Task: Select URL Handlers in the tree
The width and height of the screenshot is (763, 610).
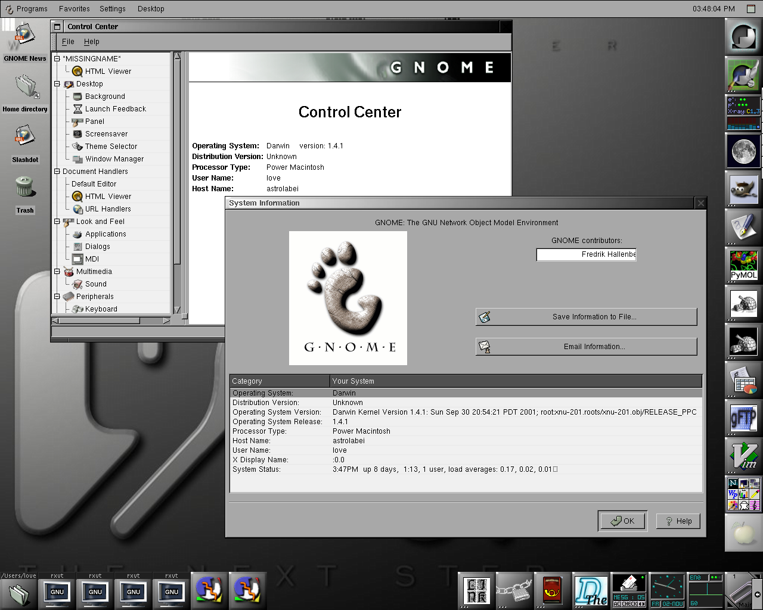Action: (108, 209)
